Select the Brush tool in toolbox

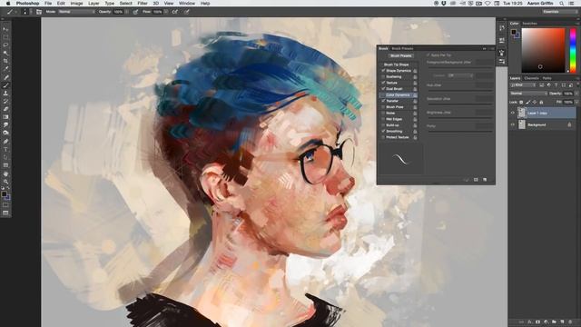click(x=5, y=85)
